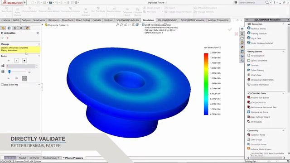290x163 pixels.
Task: Open the Help question mark menu
Action: coord(274,3)
